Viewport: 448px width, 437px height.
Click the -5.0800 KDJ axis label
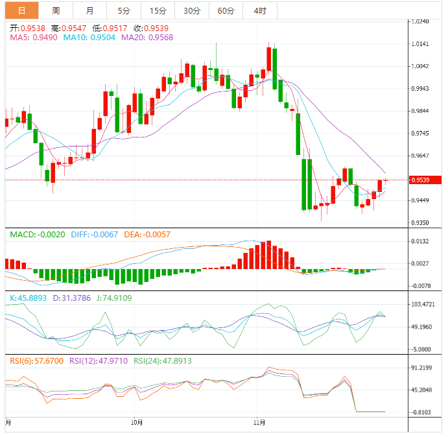[421, 349]
